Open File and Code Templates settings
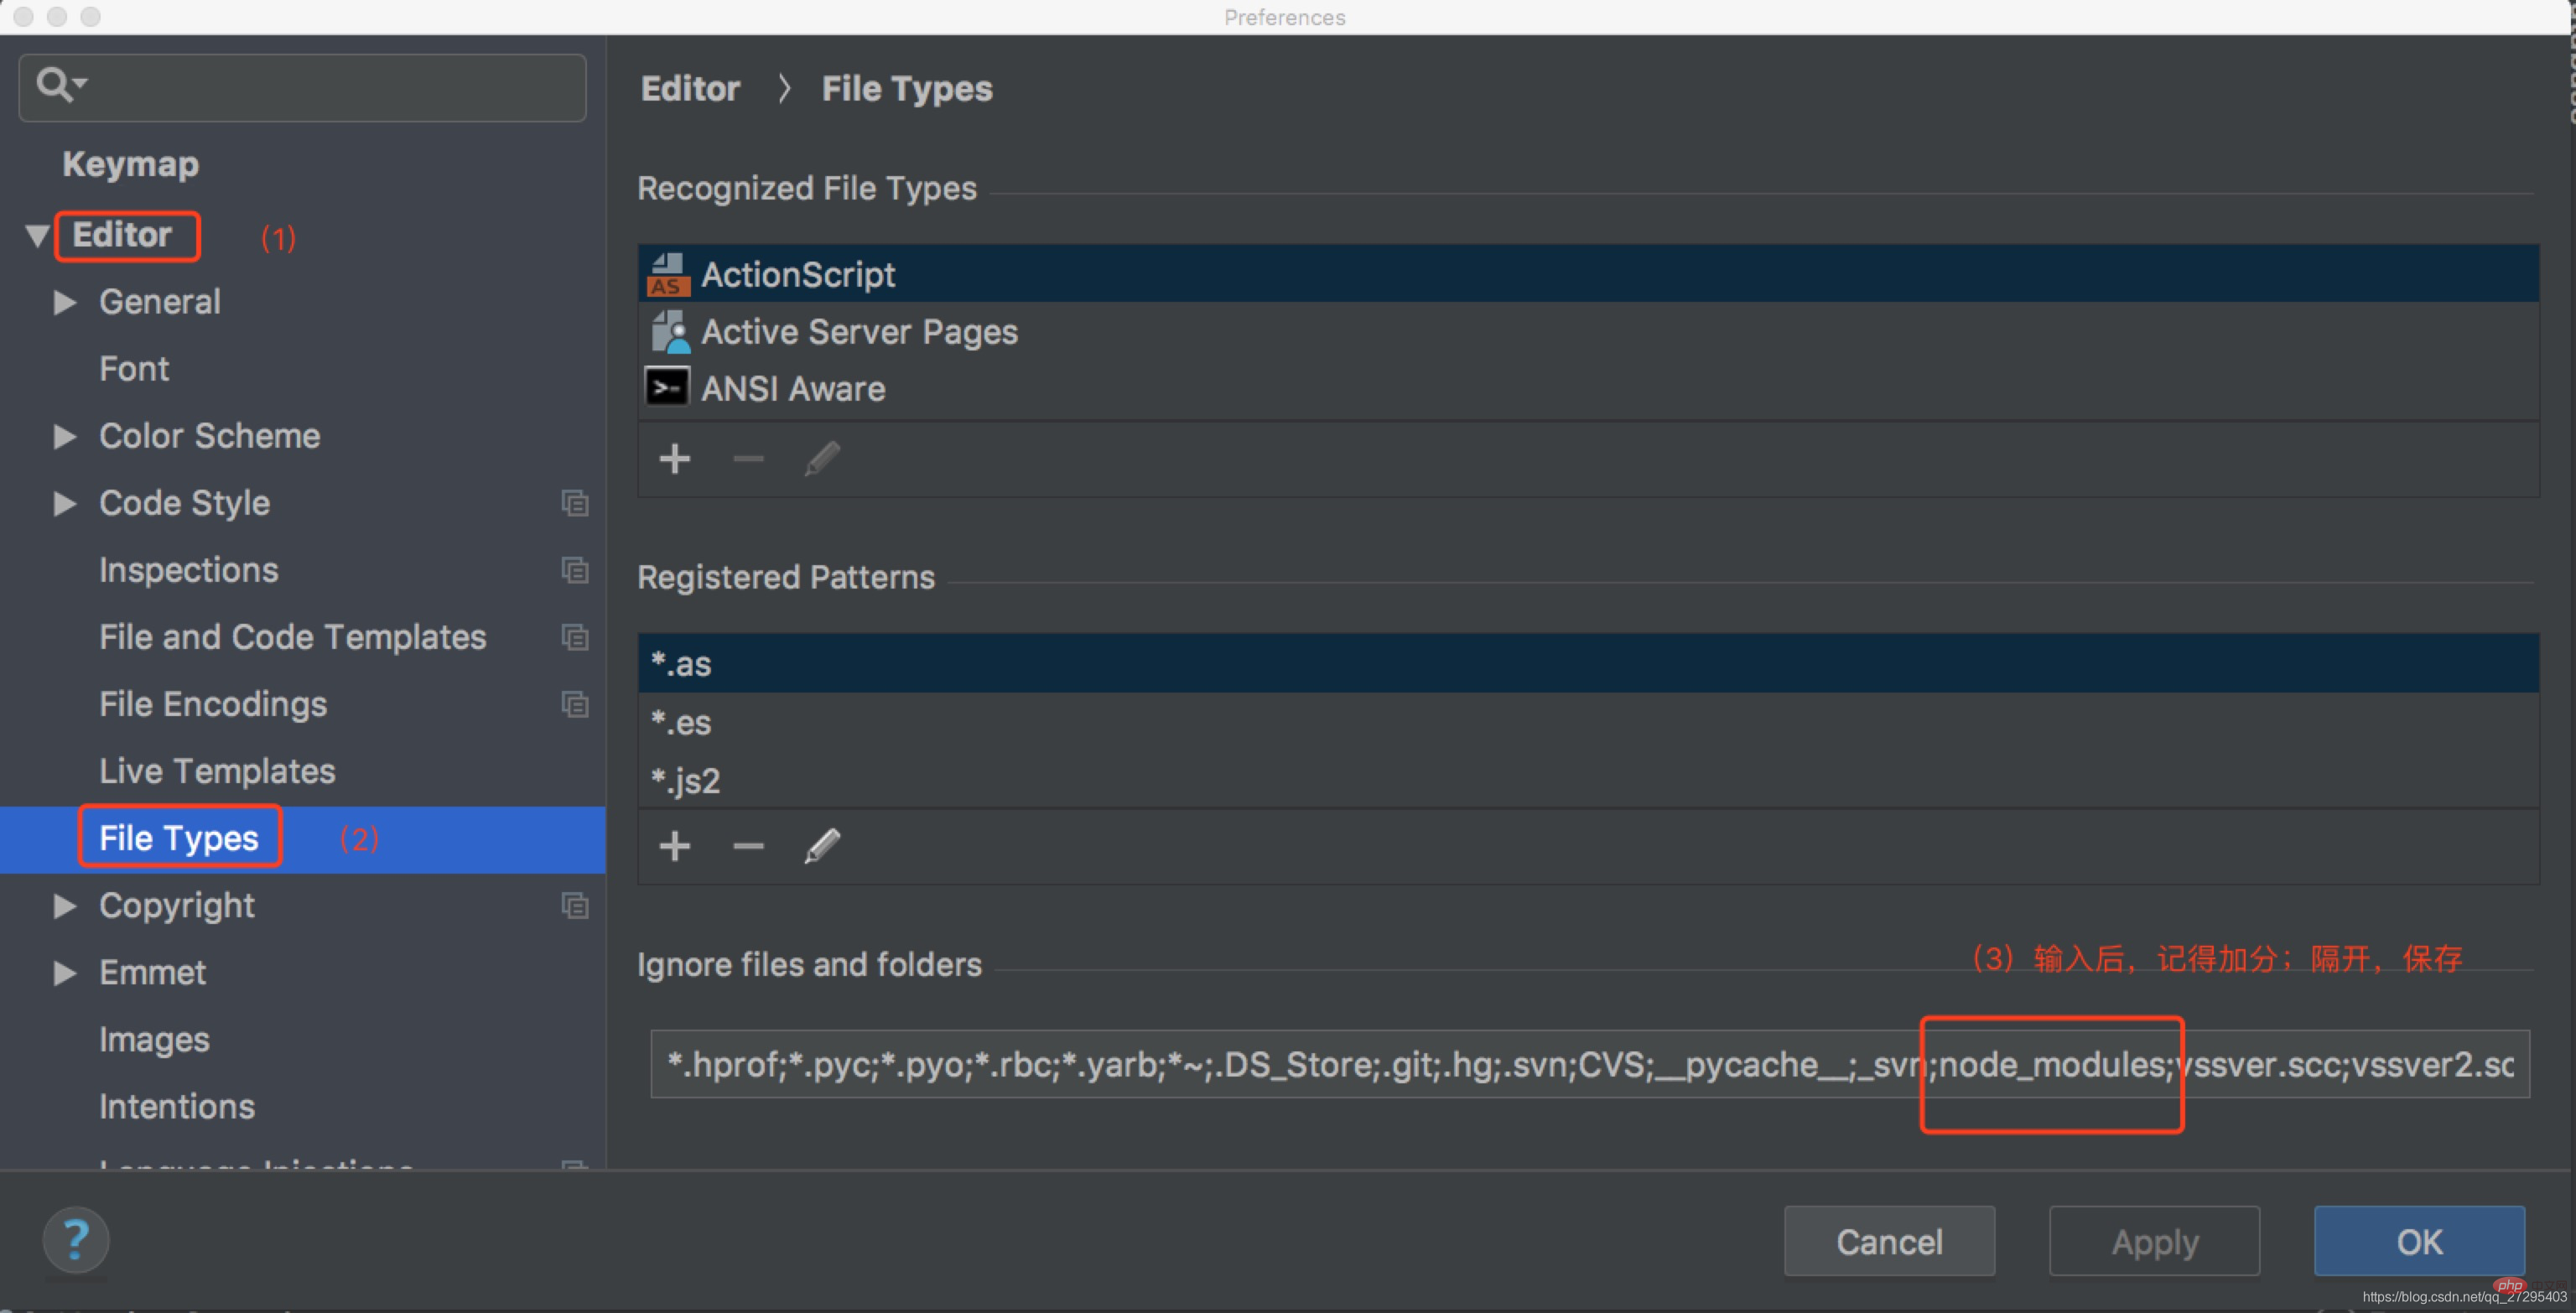The image size is (2576, 1313). (292, 637)
